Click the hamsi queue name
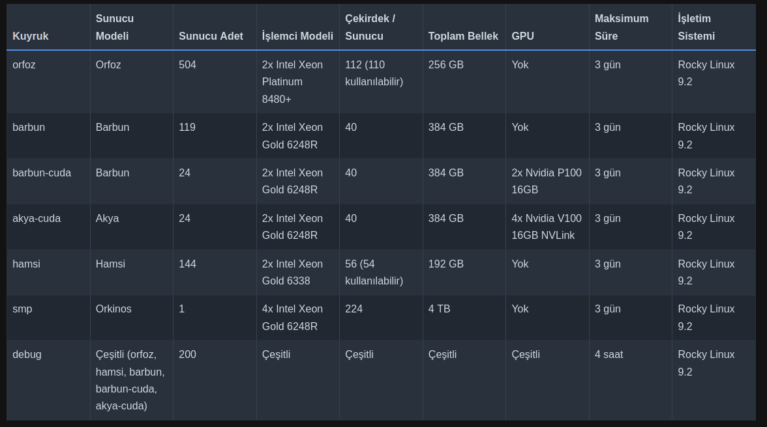 tap(26, 264)
